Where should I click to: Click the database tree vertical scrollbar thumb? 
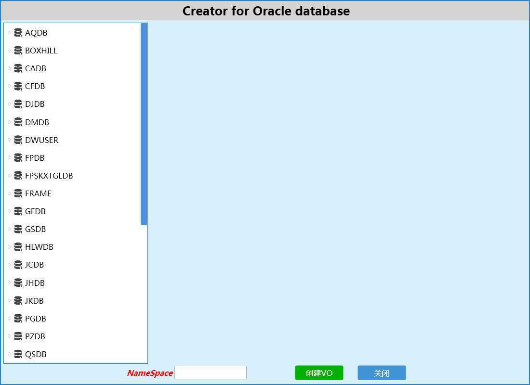[x=144, y=124]
